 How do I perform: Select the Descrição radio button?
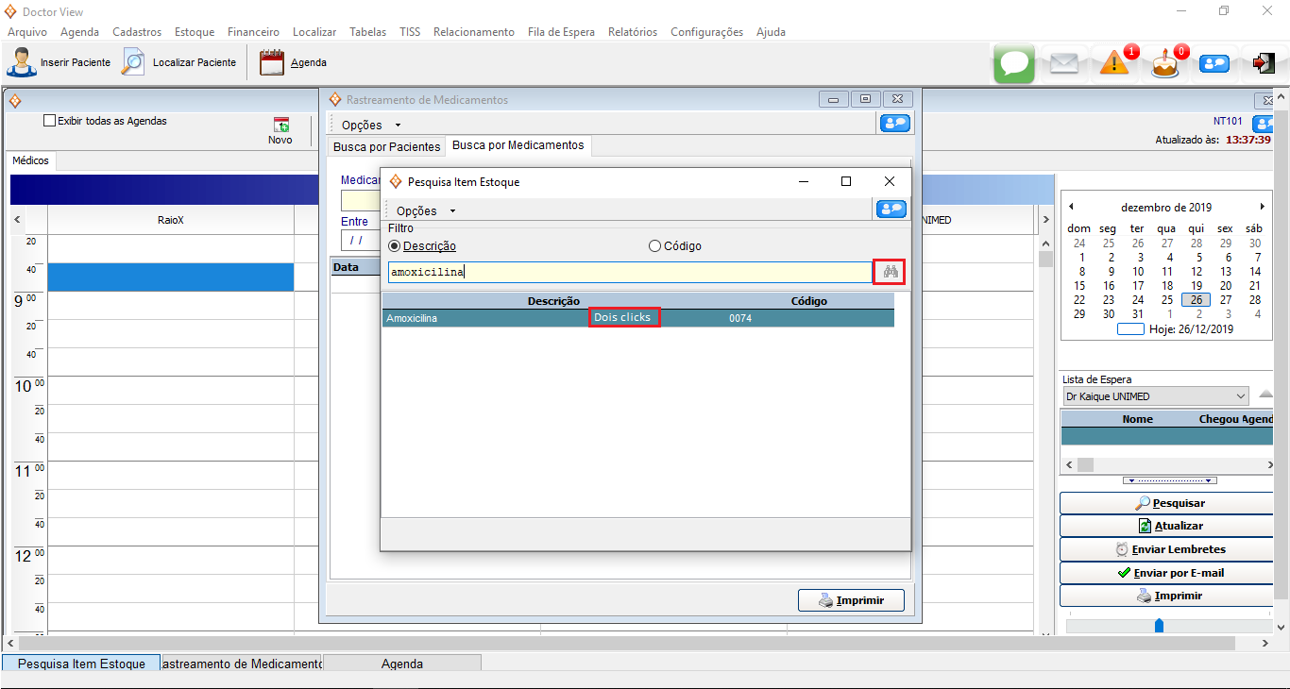click(x=395, y=246)
